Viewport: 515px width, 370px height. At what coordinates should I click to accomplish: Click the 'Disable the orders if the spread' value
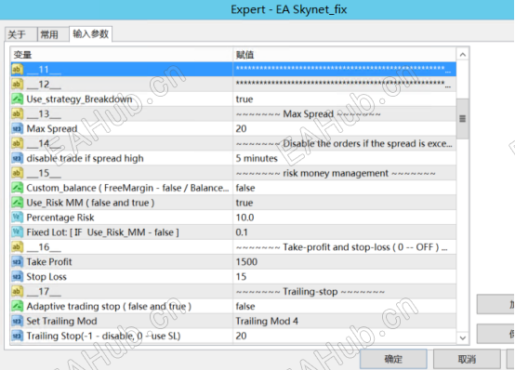(344, 143)
